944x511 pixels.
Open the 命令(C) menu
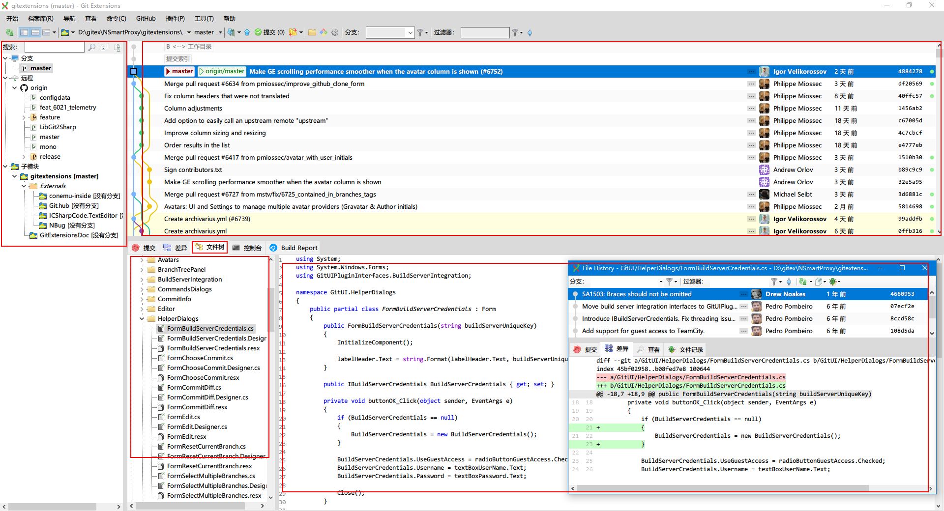click(116, 18)
